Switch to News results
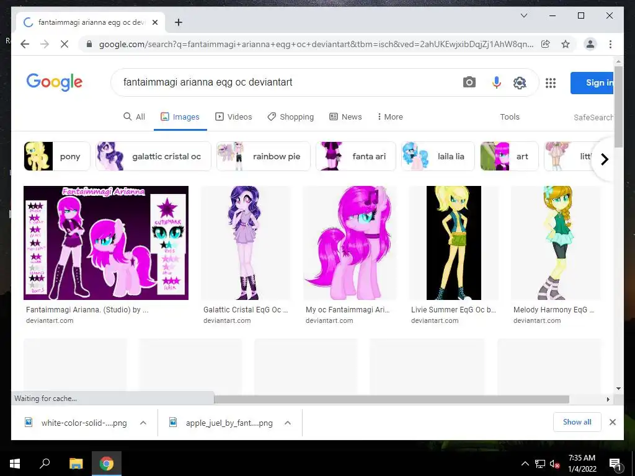The height and width of the screenshot is (476, 635). point(345,117)
